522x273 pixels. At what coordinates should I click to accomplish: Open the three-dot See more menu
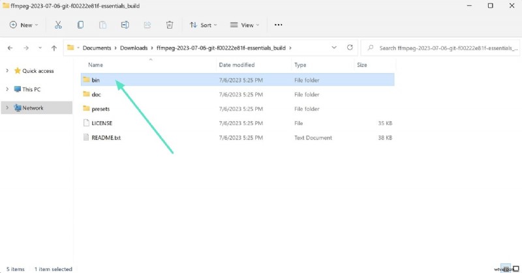[279, 25]
